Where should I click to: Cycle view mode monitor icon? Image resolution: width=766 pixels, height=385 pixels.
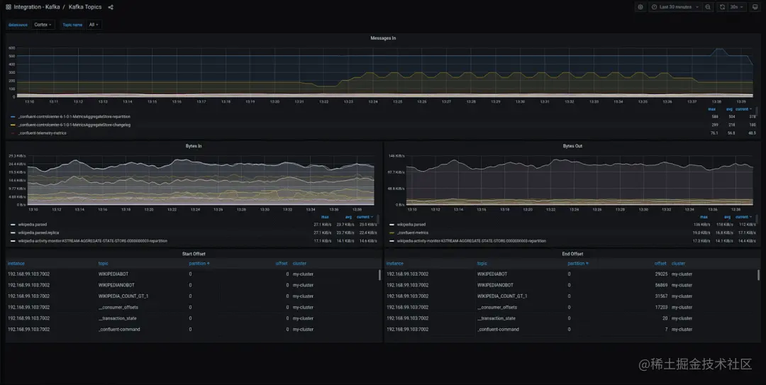coord(755,7)
